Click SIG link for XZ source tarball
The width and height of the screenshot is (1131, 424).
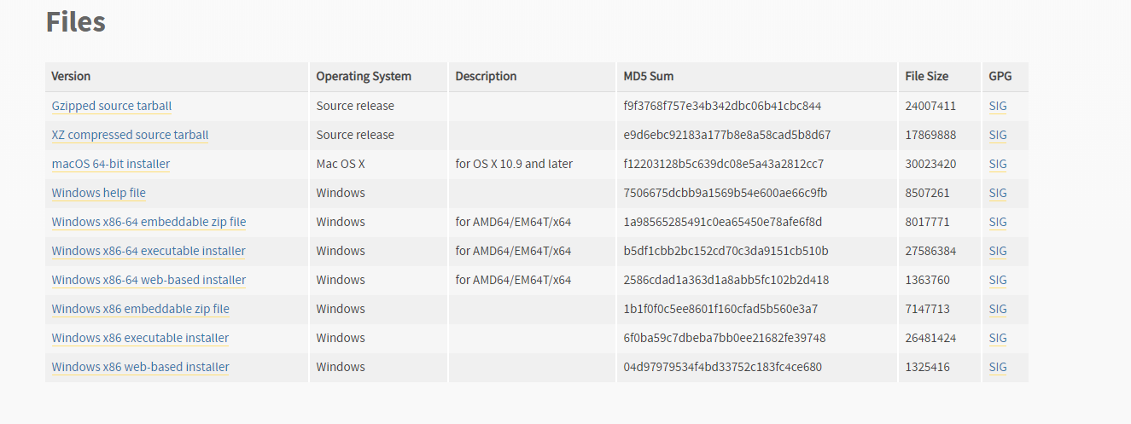pyautogui.click(x=998, y=136)
